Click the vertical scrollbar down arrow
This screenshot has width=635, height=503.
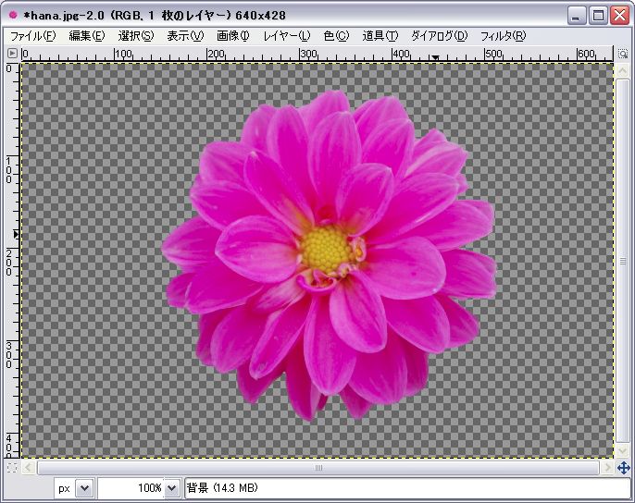[622, 449]
